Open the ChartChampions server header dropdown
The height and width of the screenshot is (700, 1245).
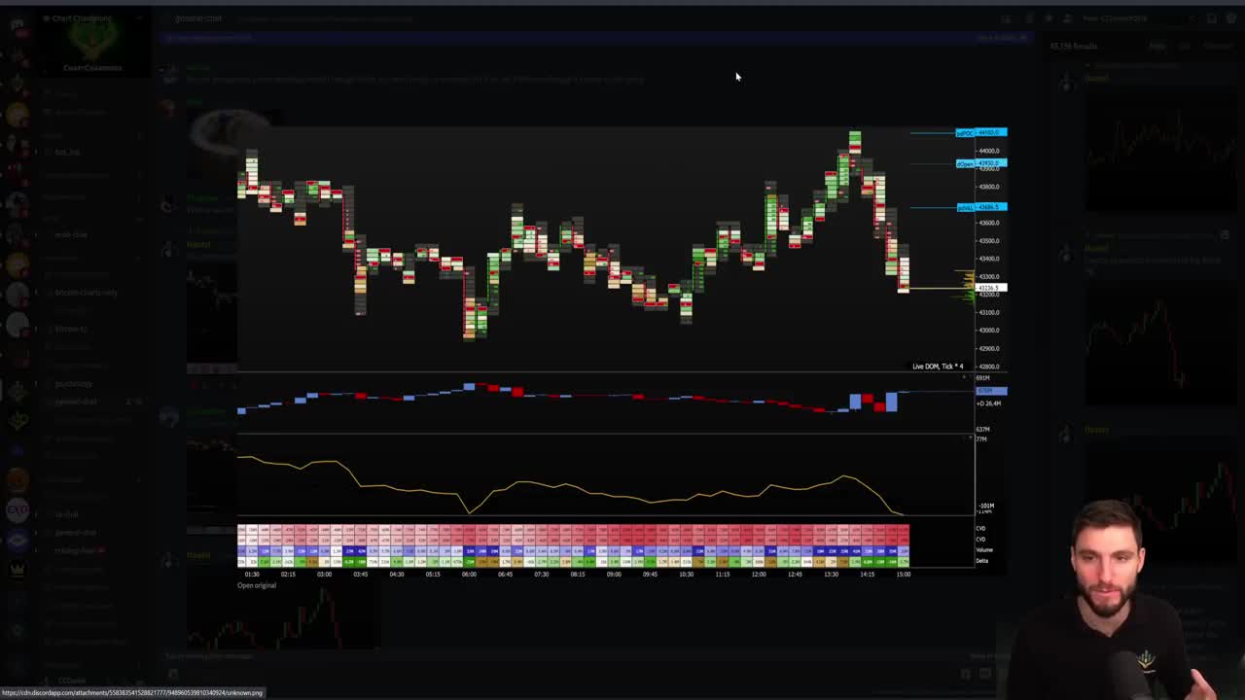[x=92, y=18]
